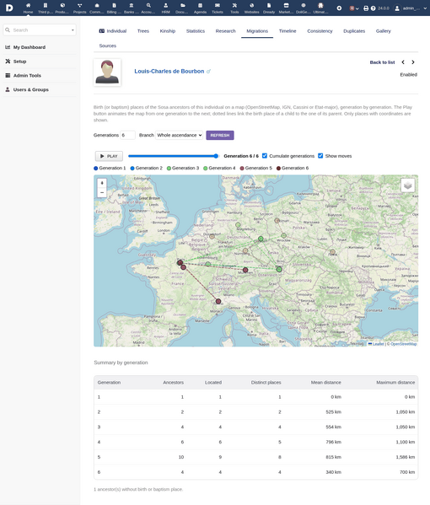Screen dimensions: 430x505
Task: Click the Generation 6 legend color dot
Action: [x=278, y=168]
